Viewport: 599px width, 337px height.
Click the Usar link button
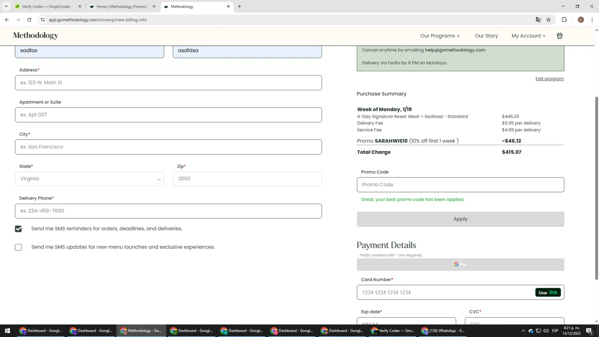click(548, 293)
